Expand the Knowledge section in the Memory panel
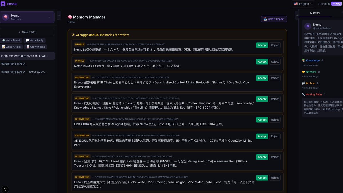 312,61
